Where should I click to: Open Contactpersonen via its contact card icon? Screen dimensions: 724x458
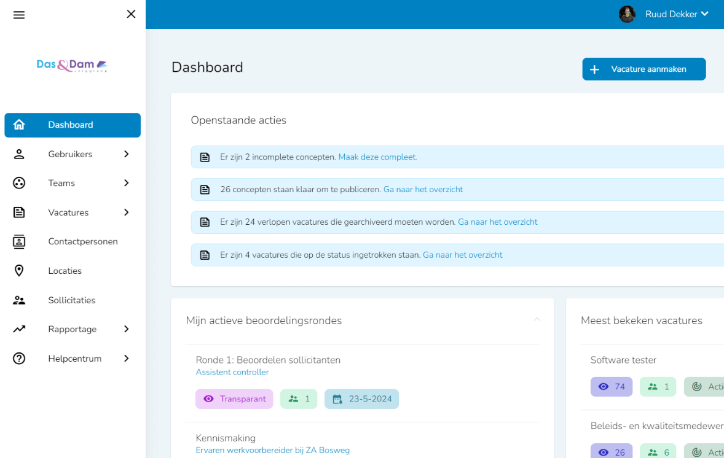click(x=19, y=241)
